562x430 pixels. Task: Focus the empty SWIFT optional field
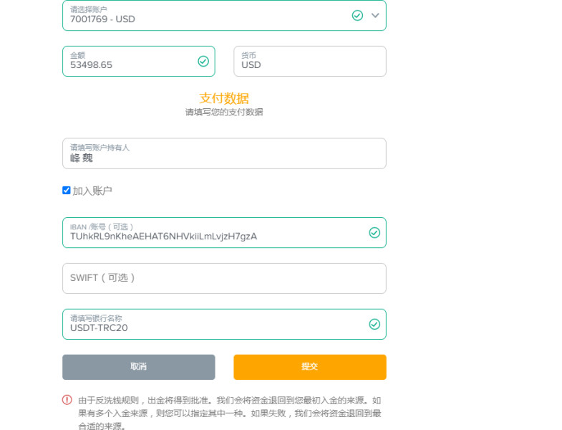(x=224, y=279)
